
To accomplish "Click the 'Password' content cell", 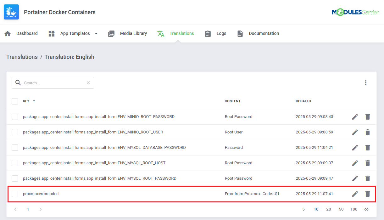I will click(234, 148).
